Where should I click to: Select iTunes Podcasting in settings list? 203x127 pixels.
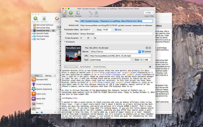point(33,84)
